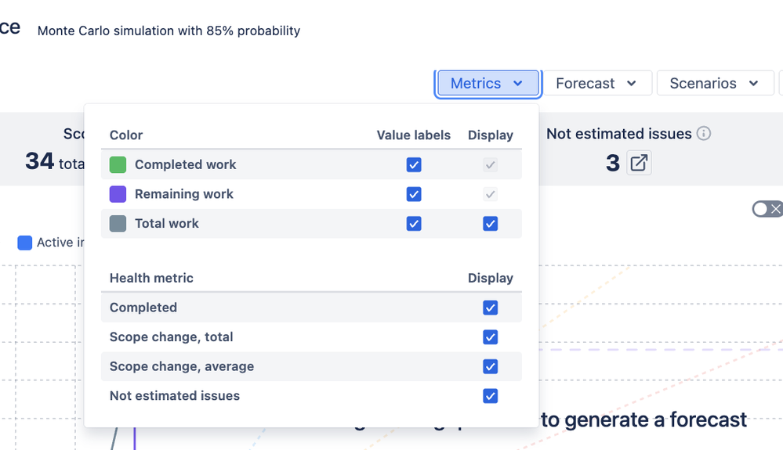
Task: Uncheck Value labels for Total work
Action: point(414,224)
